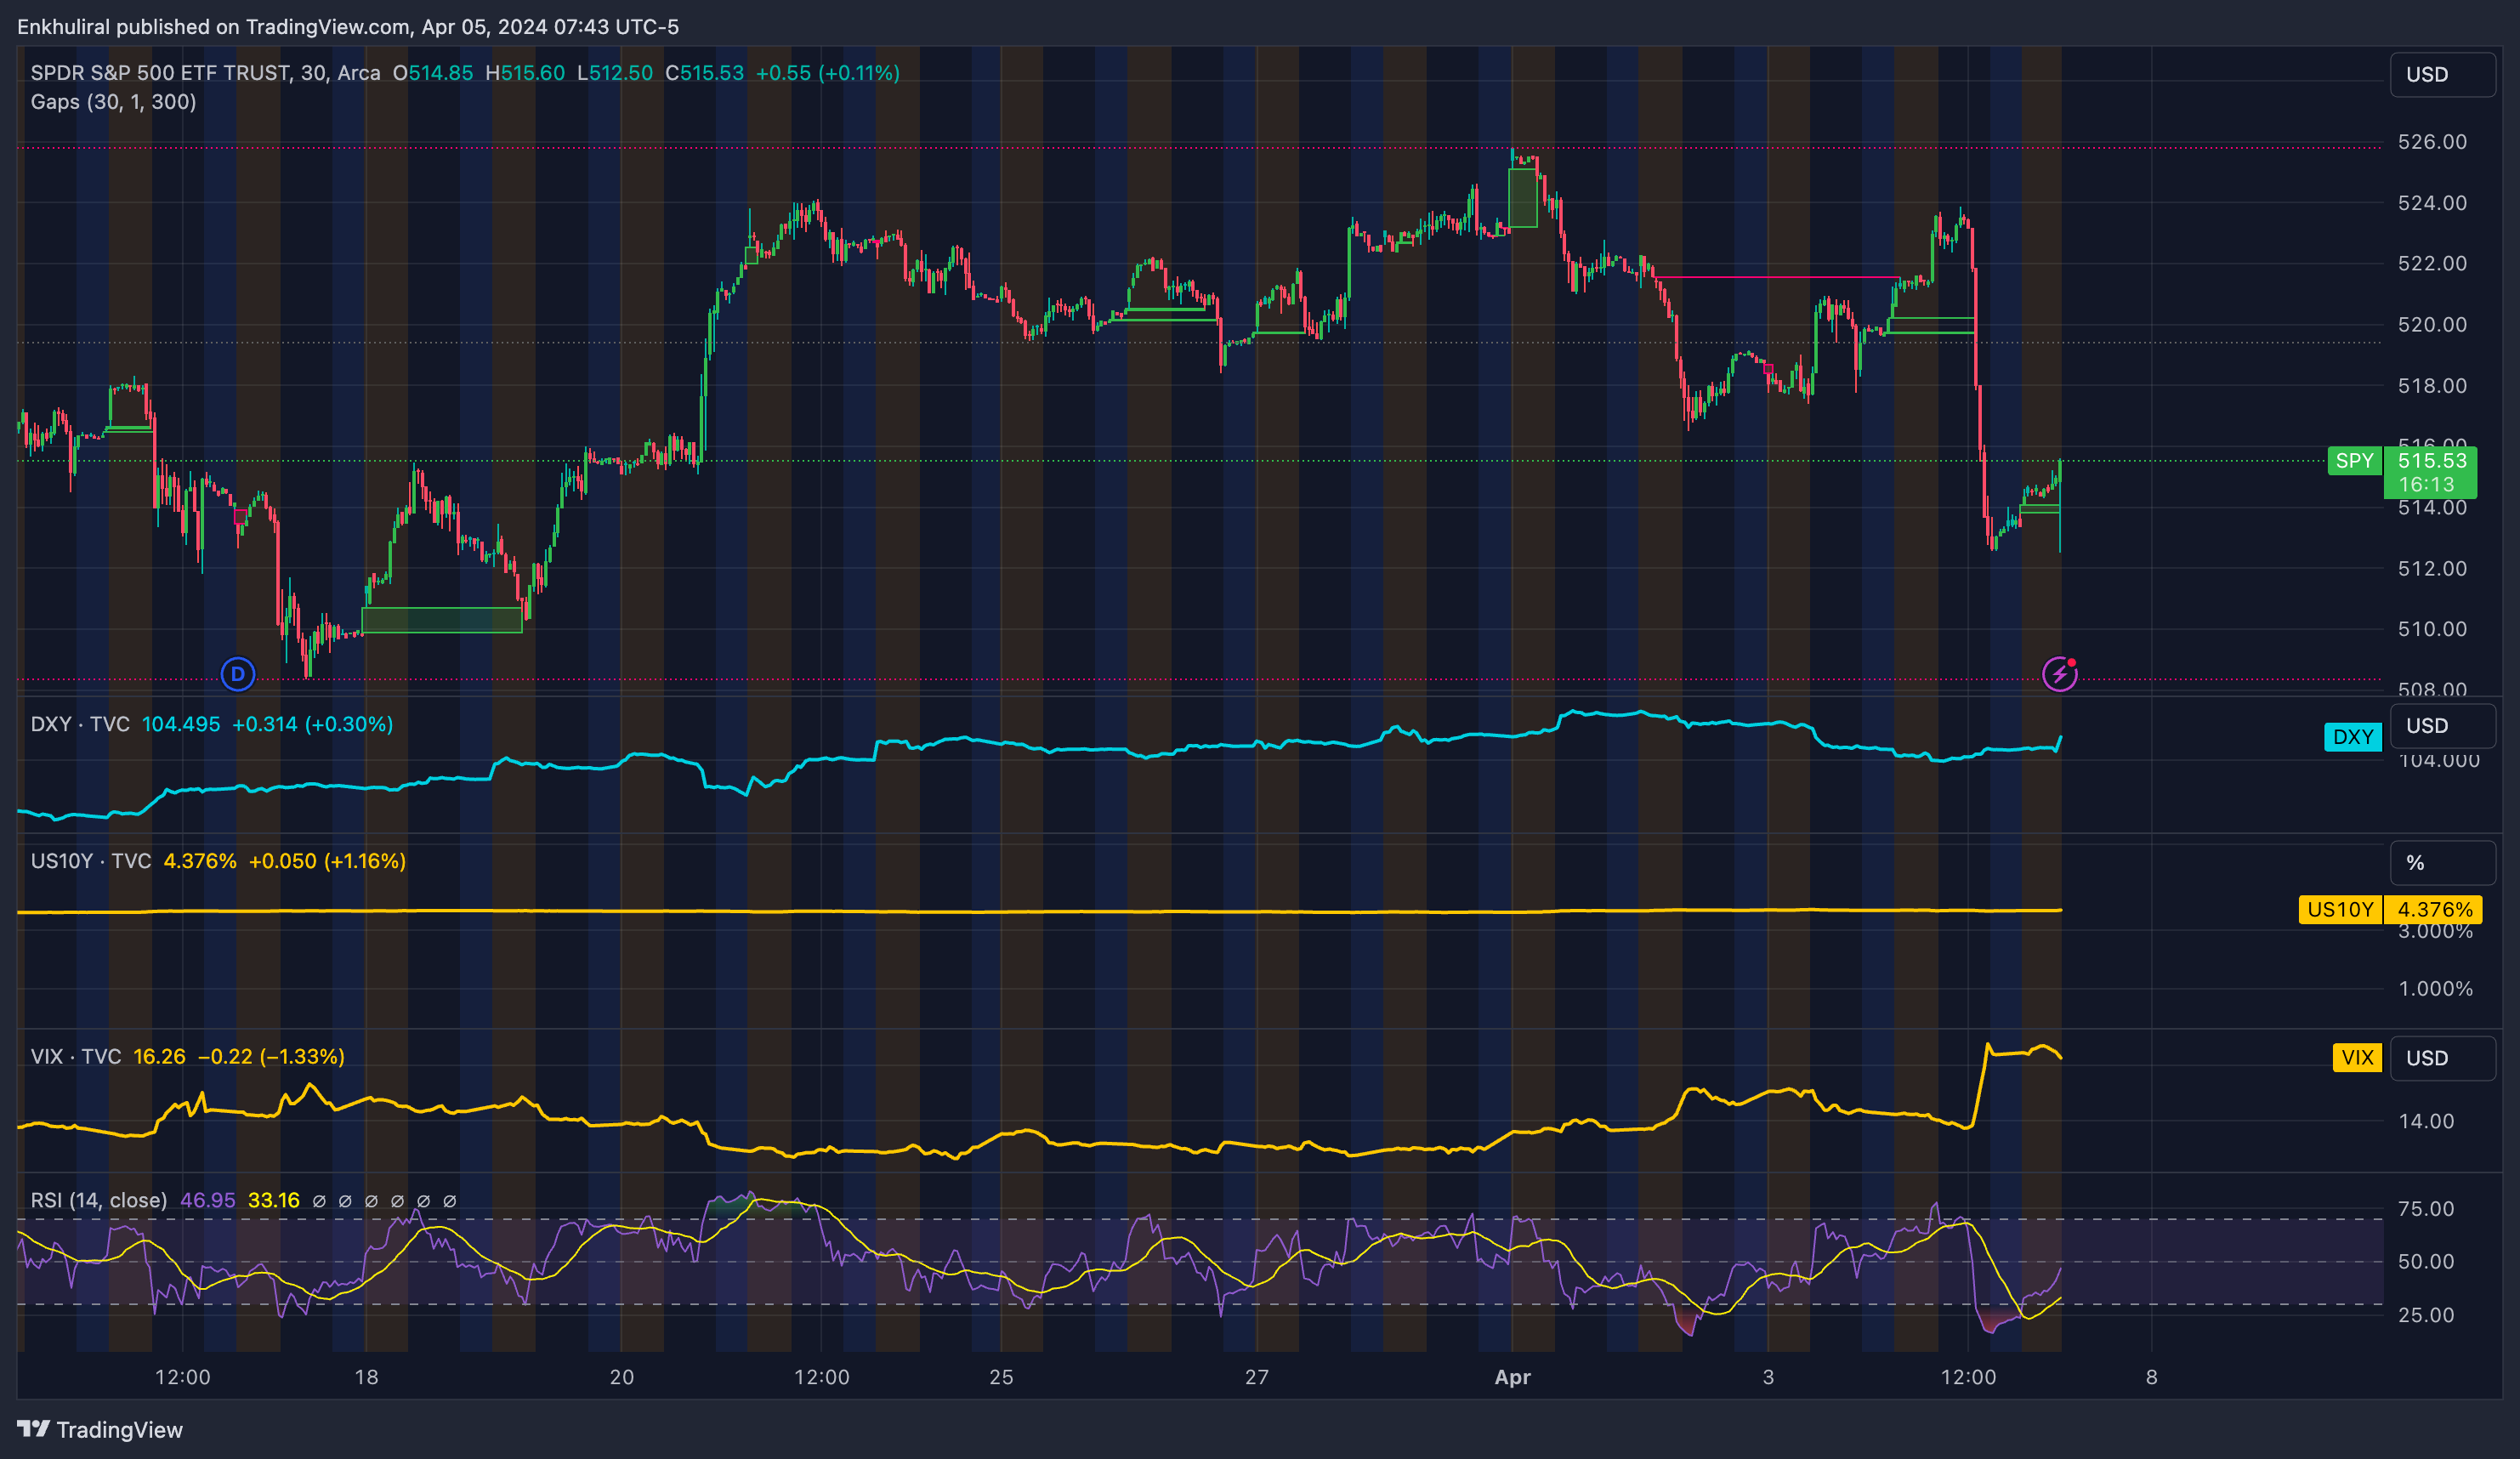Click the purple lightning event icon
This screenshot has height=1459, width=2520.
(2059, 674)
